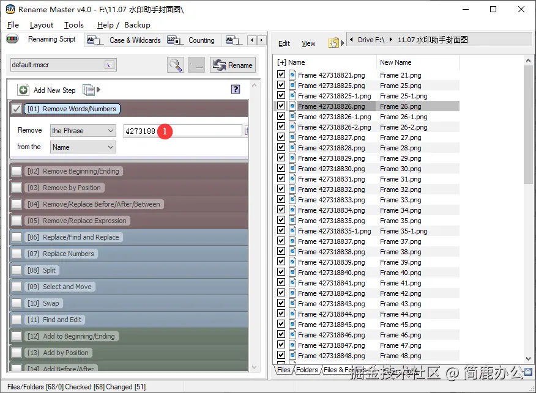536x393 pixels.
Task: Click the 11.07 folder breadcrumb
Action: coord(433,40)
